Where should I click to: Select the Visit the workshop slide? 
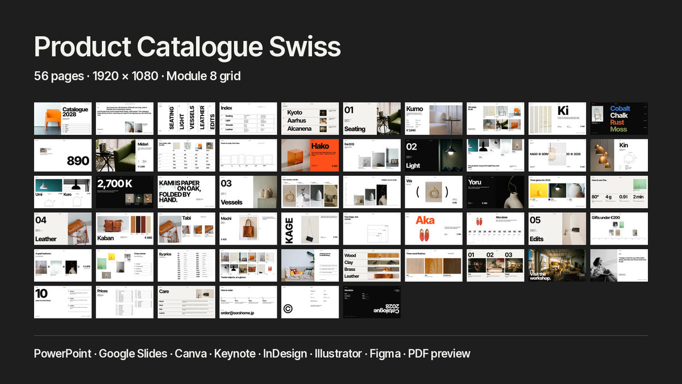click(x=558, y=265)
